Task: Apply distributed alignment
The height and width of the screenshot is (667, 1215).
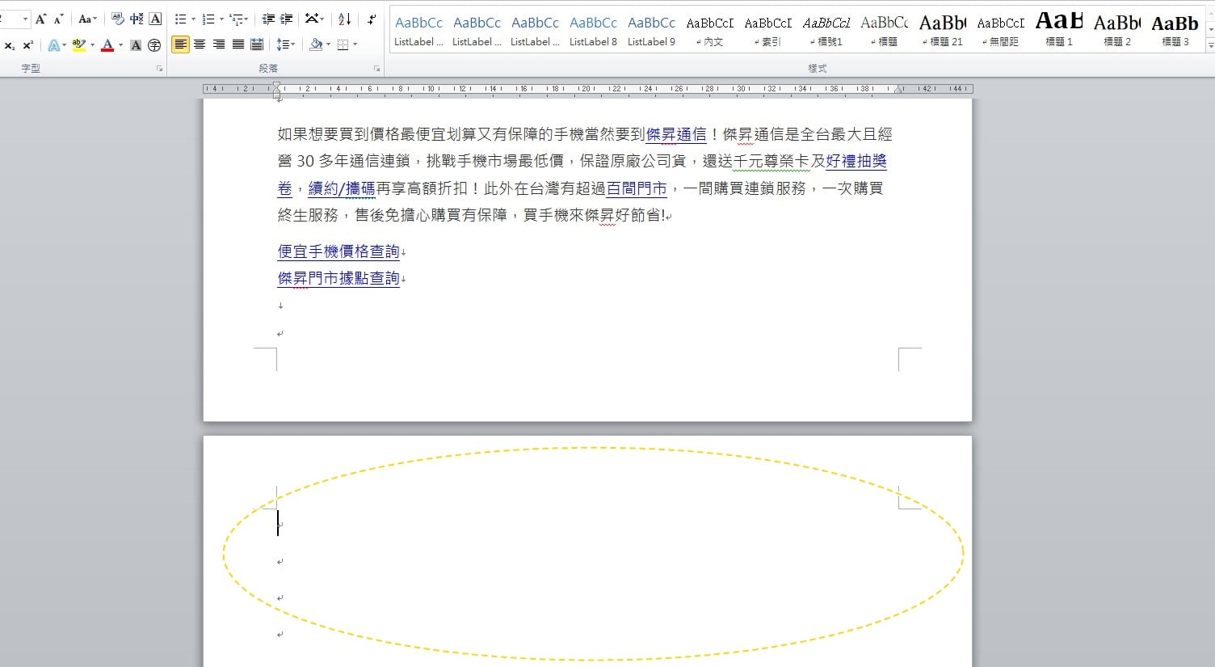Action: click(257, 44)
